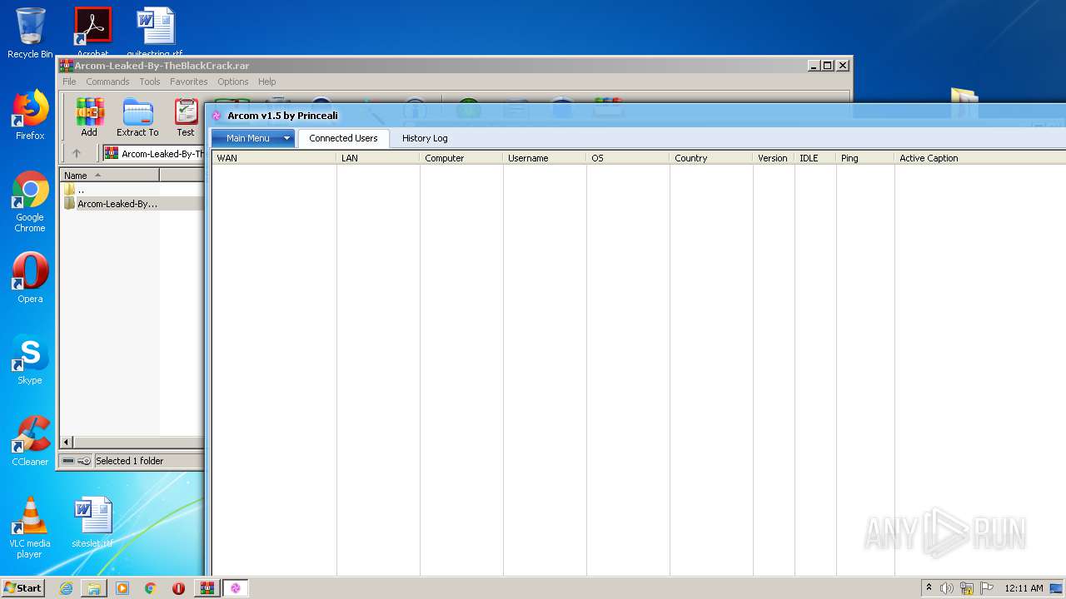Open the WinRAR Favorites menu
The image size is (1066, 599).
coord(189,82)
